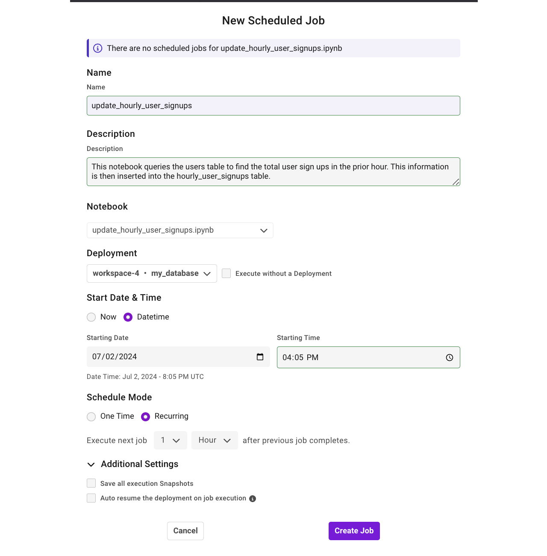Select the Datetime start option

click(x=128, y=317)
